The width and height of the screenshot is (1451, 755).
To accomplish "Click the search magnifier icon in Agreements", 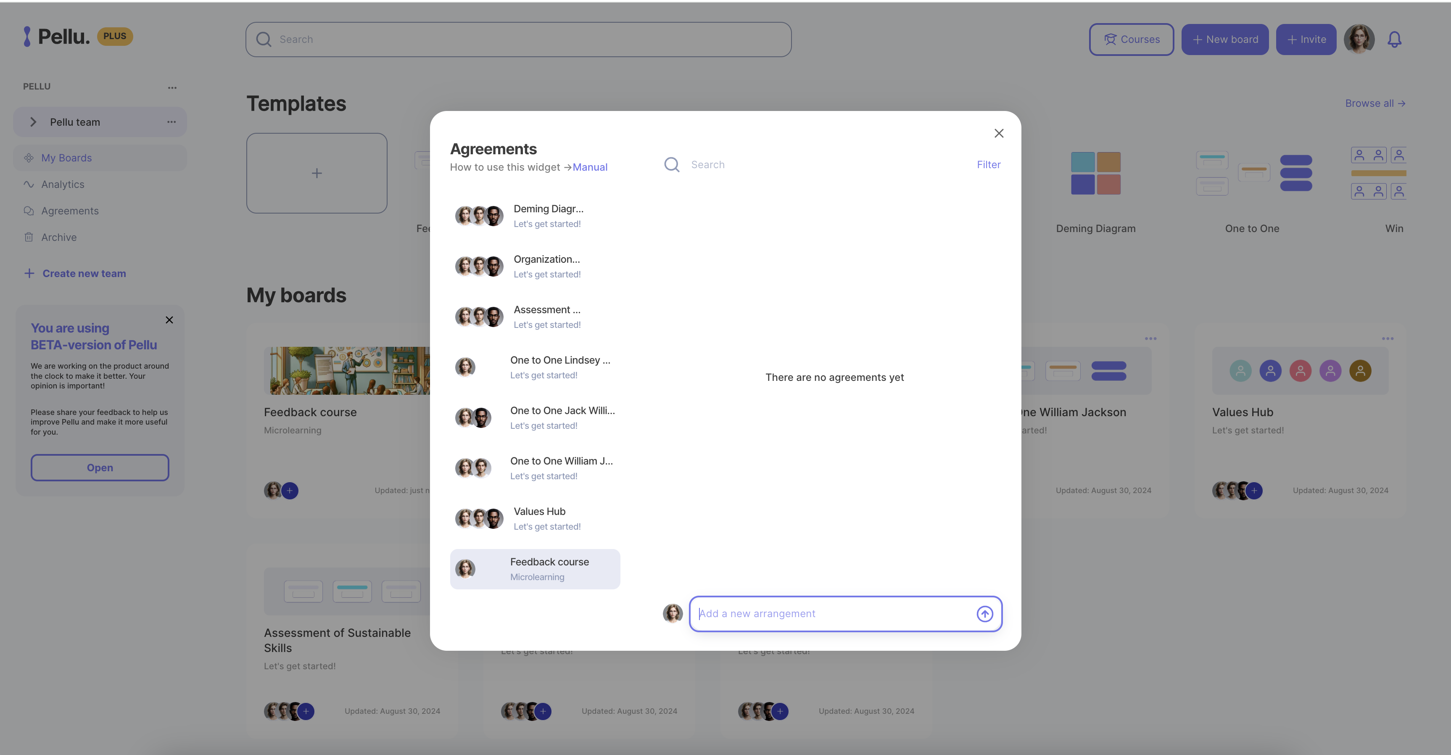I will 671,164.
